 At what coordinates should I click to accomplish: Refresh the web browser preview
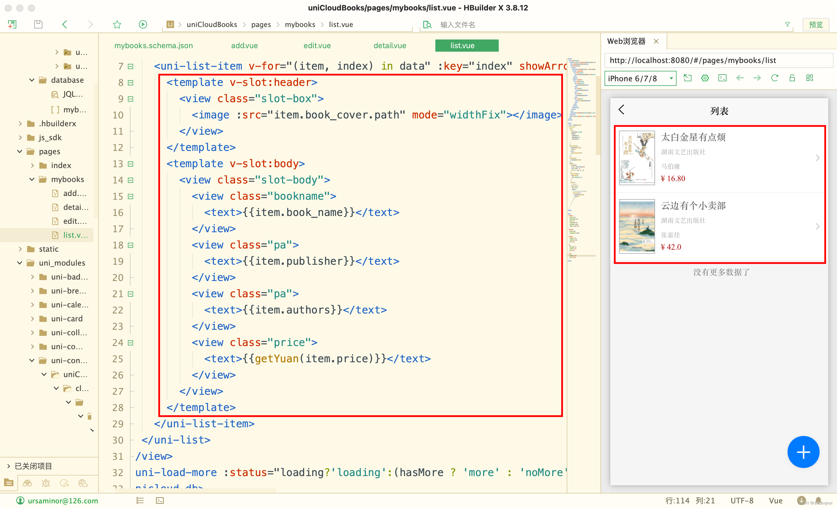[x=775, y=78]
